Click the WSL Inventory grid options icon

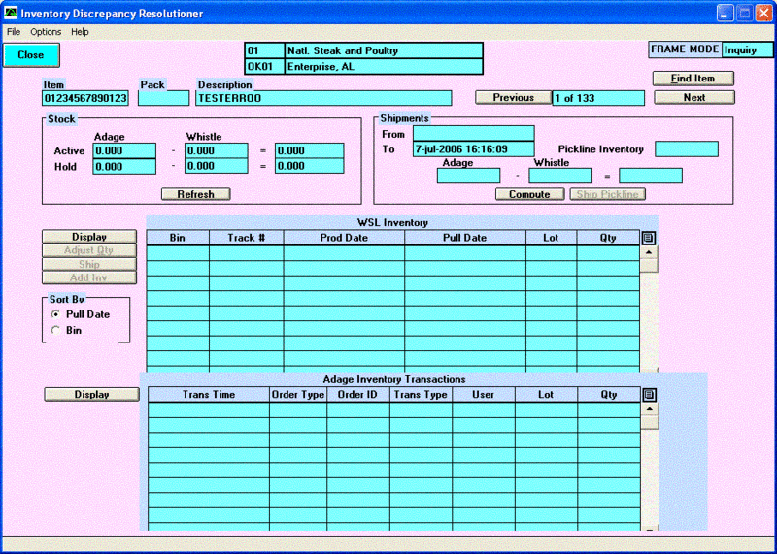(x=648, y=238)
